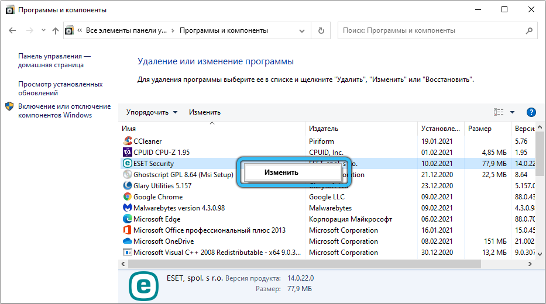Select the CPUID CPU-Z icon in list
This screenshot has height=304, width=546.
click(128, 152)
